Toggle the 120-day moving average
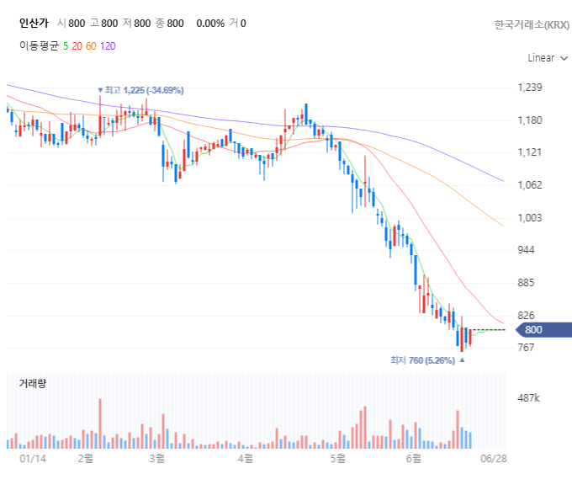Viewport: 572px width, 490px height. point(108,46)
